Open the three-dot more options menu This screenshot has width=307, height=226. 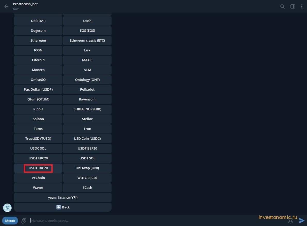coord(302,6)
